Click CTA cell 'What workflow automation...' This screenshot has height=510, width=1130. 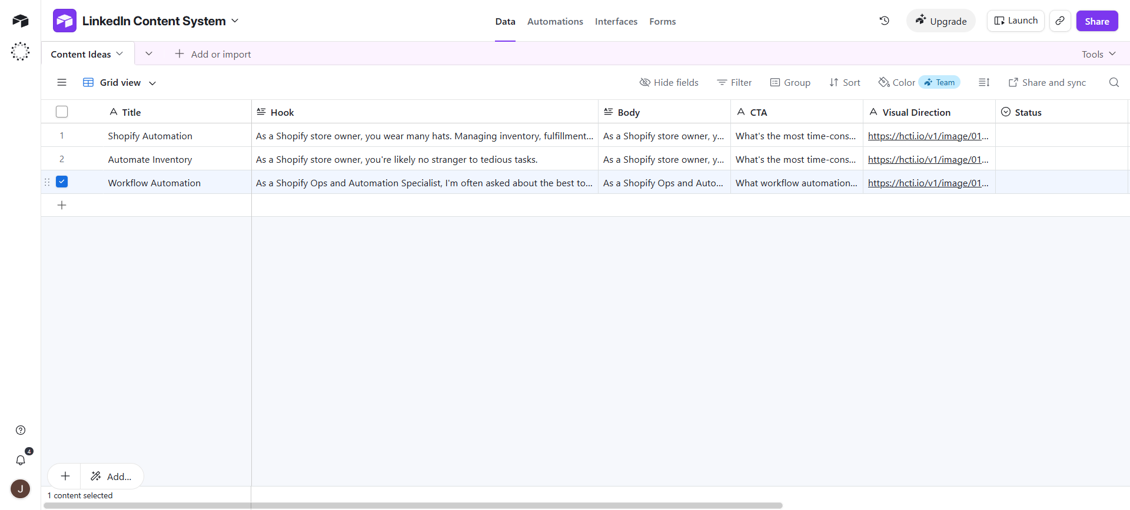(x=797, y=182)
